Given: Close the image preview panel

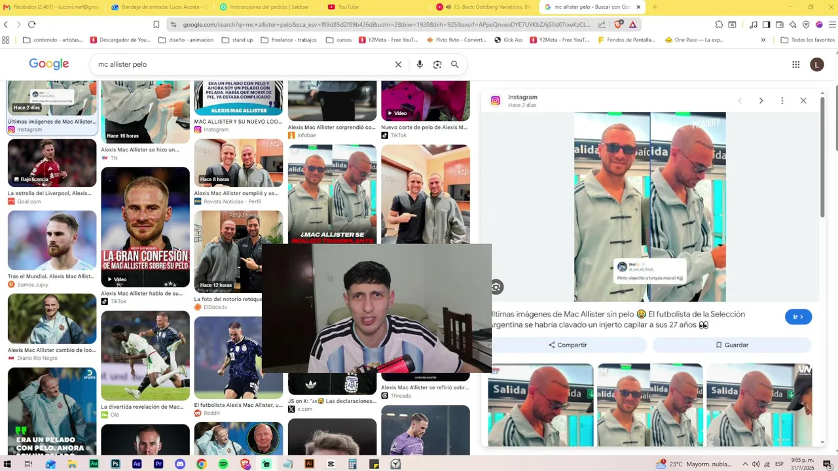Looking at the screenshot, I should 803,101.
